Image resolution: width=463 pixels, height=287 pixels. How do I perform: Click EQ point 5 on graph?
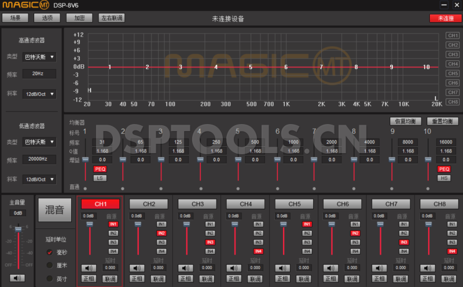pyautogui.click(x=251, y=67)
